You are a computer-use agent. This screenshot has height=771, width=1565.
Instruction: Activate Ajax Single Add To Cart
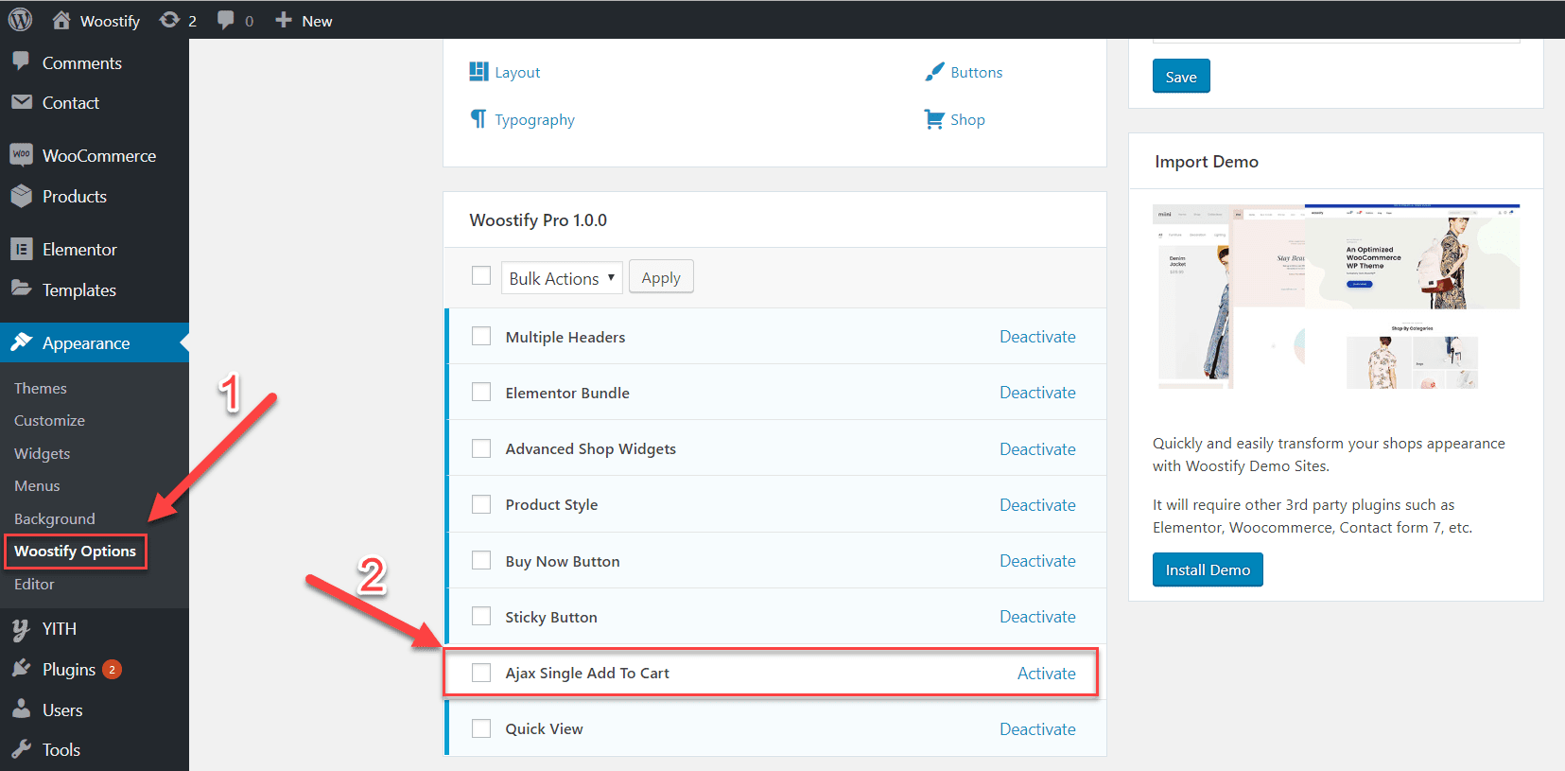pyautogui.click(x=1046, y=673)
